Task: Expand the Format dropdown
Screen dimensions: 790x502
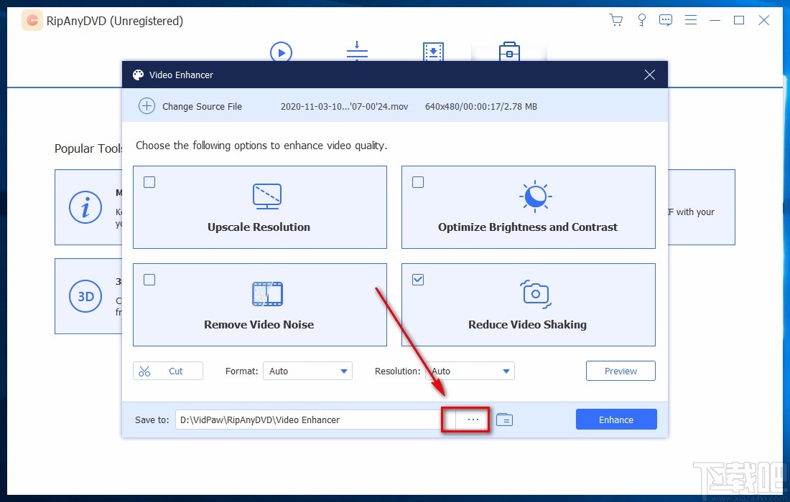Action: coord(307,371)
